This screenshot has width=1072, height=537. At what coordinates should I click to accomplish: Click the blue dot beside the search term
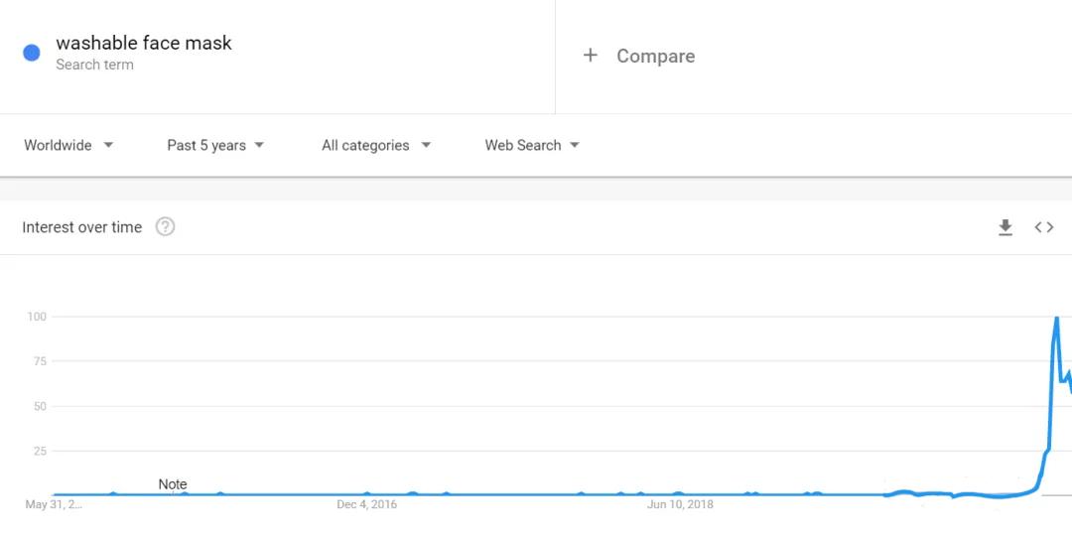pyautogui.click(x=32, y=53)
